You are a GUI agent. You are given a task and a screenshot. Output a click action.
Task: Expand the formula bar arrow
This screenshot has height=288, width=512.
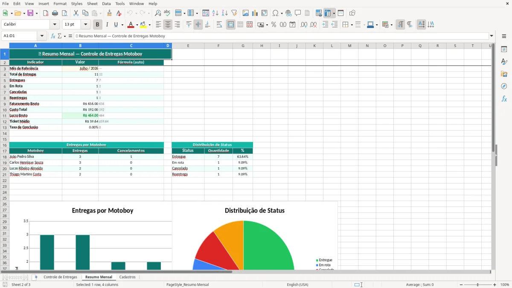[492, 36]
